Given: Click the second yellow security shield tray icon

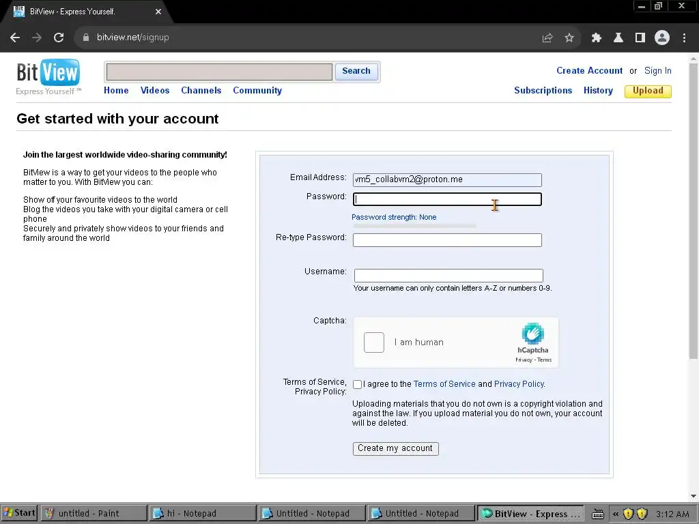Looking at the screenshot, I should 642,514.
